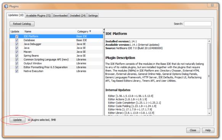This screenshot has width=222, height=140.
Task: Toggle the Java Debugger checkbox
Action: 17,44
